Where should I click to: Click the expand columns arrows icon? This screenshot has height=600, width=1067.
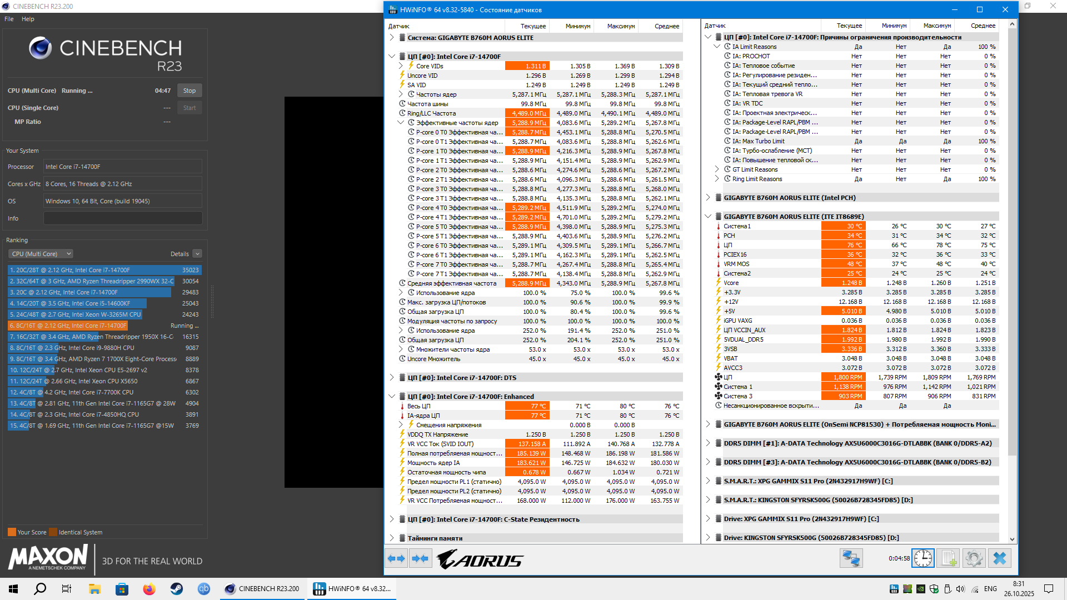396,558
